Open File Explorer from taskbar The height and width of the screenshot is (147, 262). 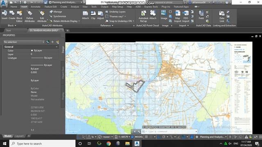pos(127,143)
